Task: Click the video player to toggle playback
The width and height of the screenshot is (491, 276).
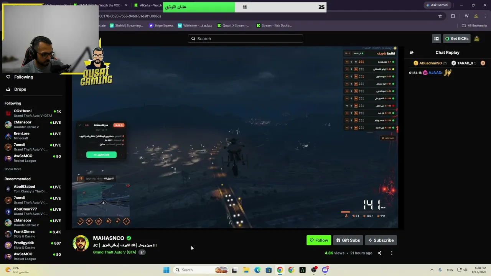Action: [x=235, y=137]
